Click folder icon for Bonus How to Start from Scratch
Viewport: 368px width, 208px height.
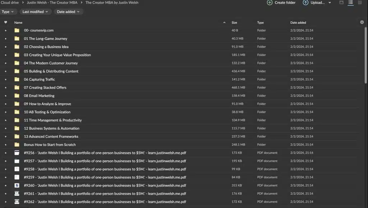point(17,145)
